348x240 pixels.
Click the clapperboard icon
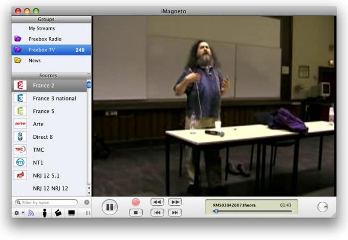pyautogui.click(x=58, y=213)
